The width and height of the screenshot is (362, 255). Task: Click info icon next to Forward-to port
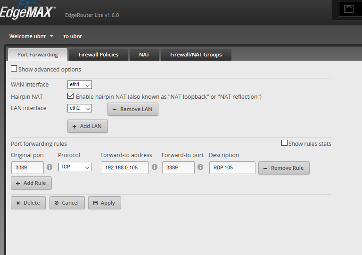[x=200, y=167]
